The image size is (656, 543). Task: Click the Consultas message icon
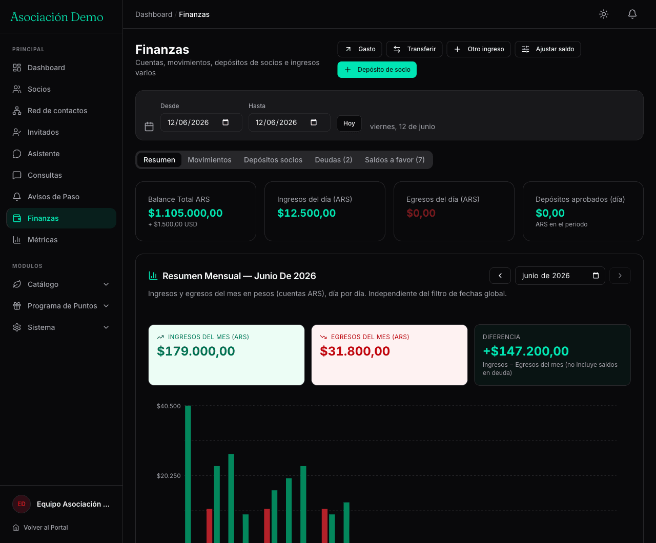point(17,175)
